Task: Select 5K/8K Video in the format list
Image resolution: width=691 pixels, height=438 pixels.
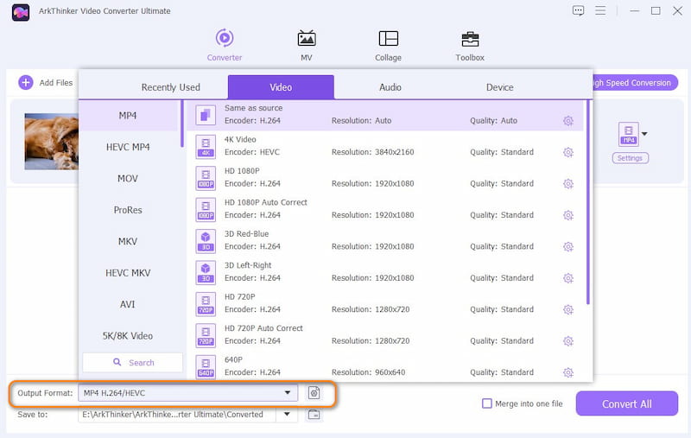Action: coord(128,336)
